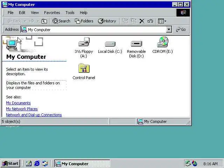The height and width of the screenshot is (168, 224).
Task: Open the View menu
Action: tap(35, 13)
